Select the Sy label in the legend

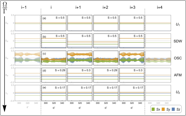[168, 109]
